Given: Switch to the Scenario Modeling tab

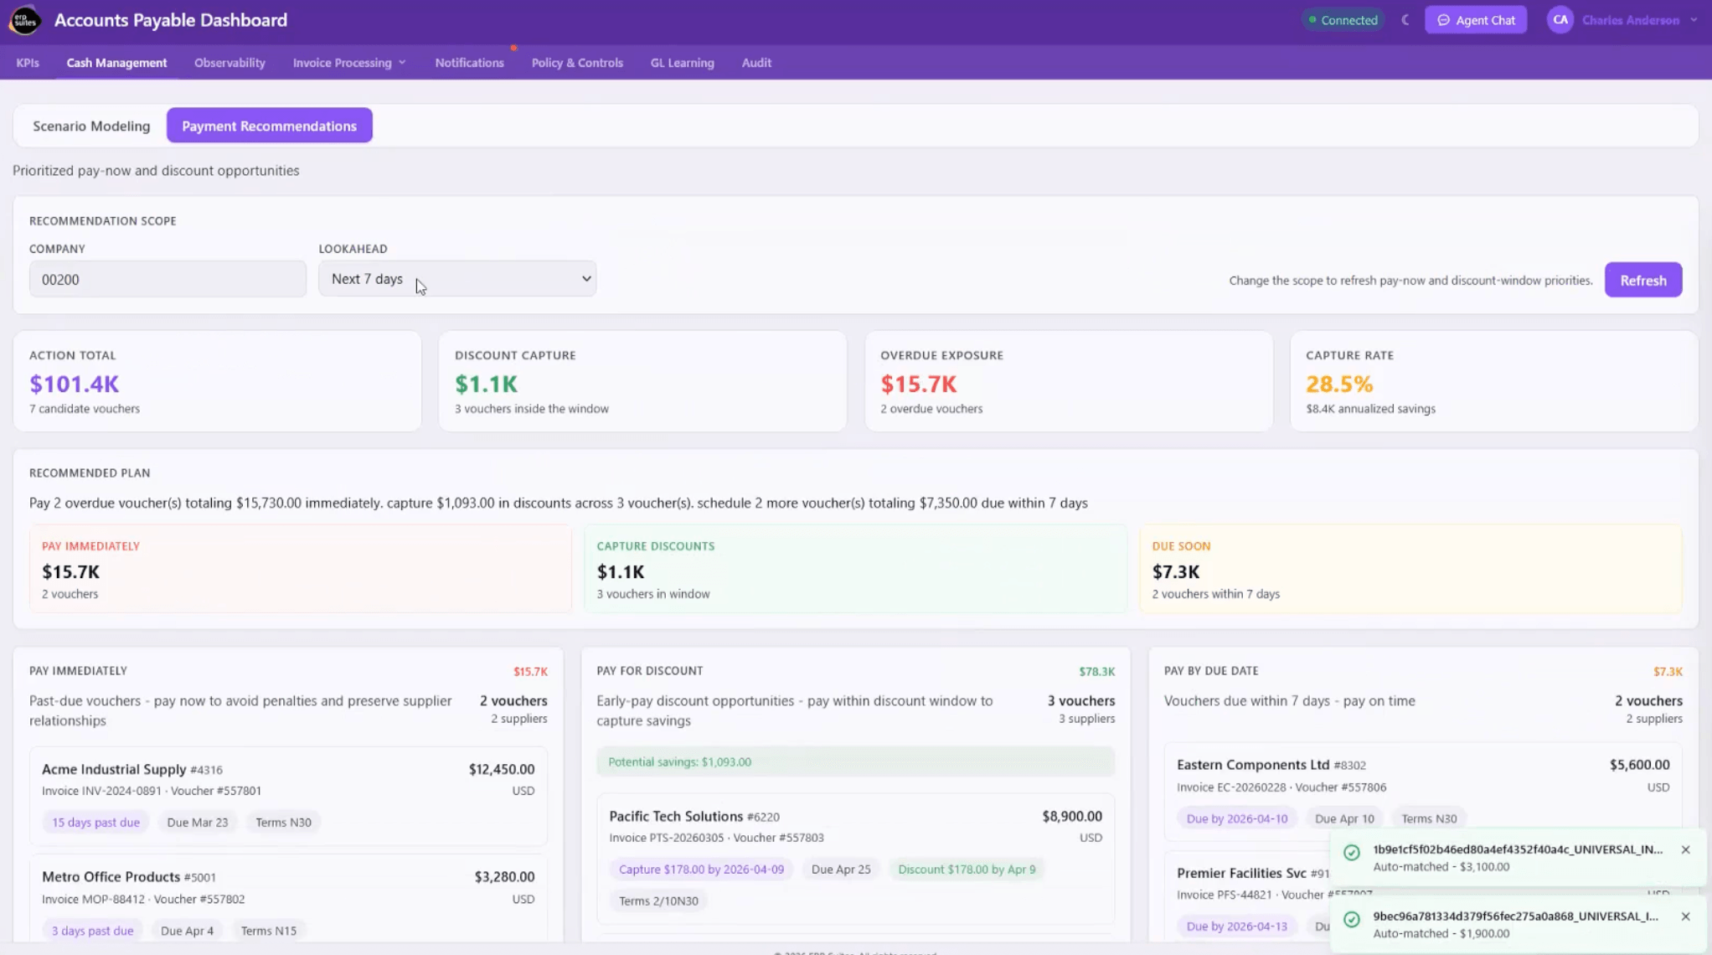Looking at the screenshot, I should [91, 126].
